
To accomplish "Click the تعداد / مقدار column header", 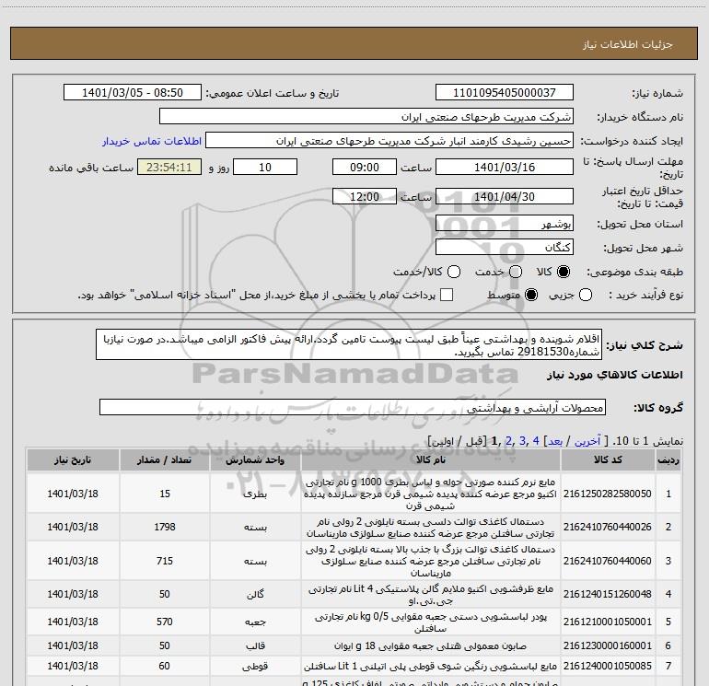I will point(164,459).
